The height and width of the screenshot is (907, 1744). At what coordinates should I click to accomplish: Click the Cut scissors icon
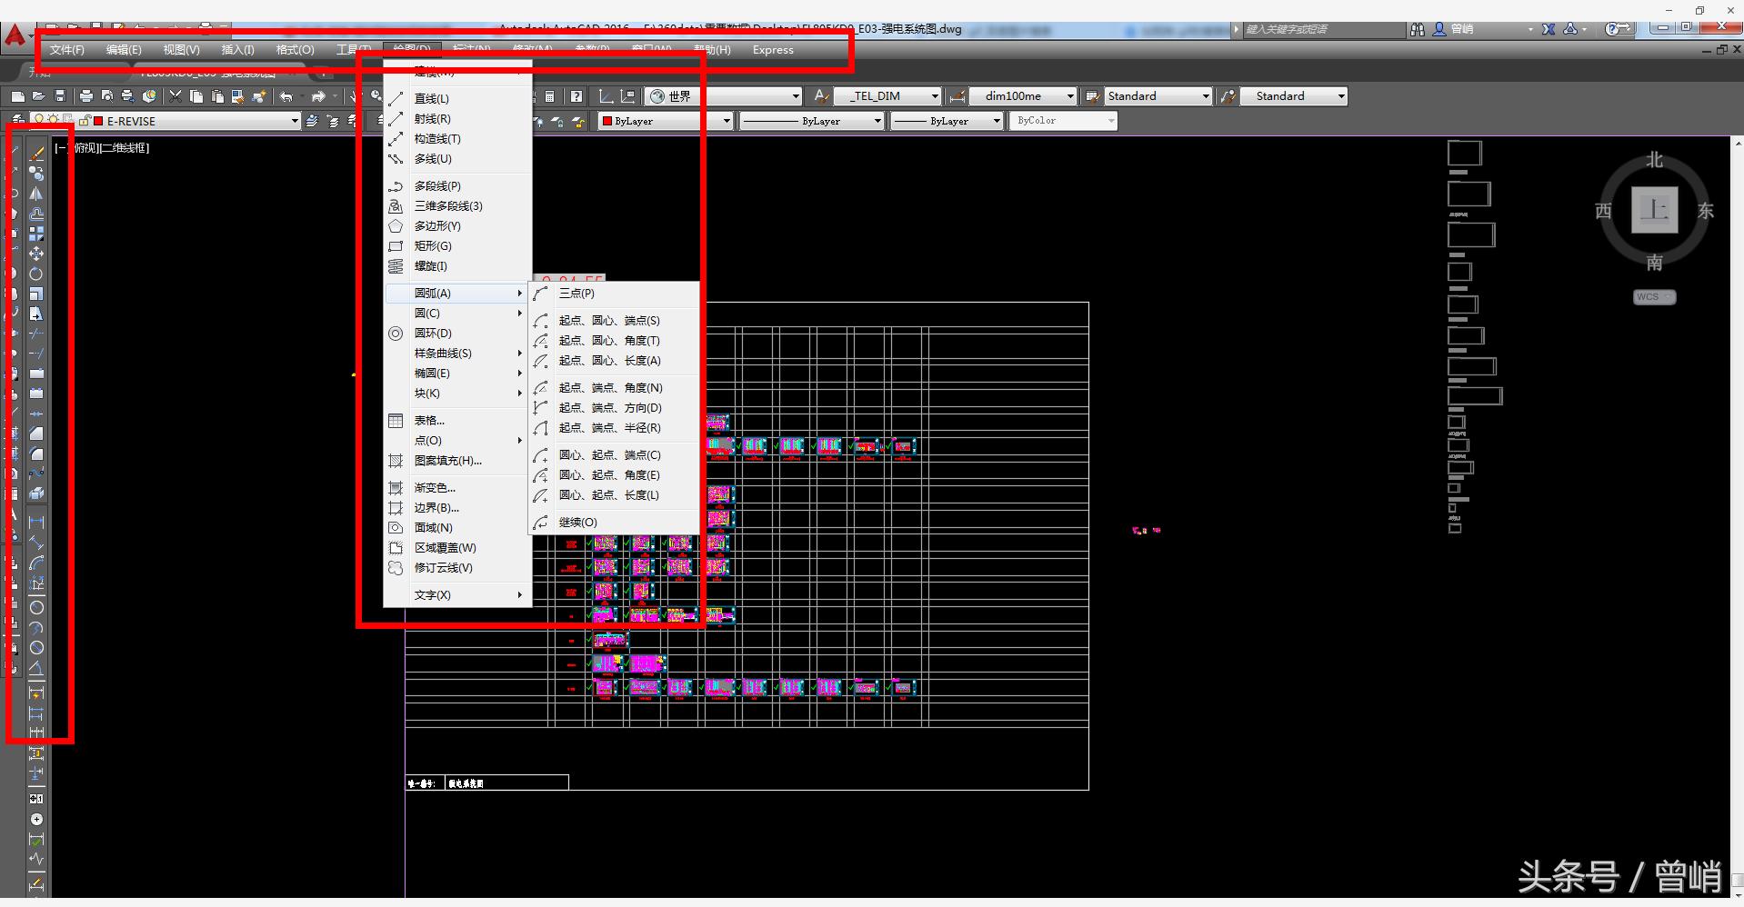coord(175,96)
